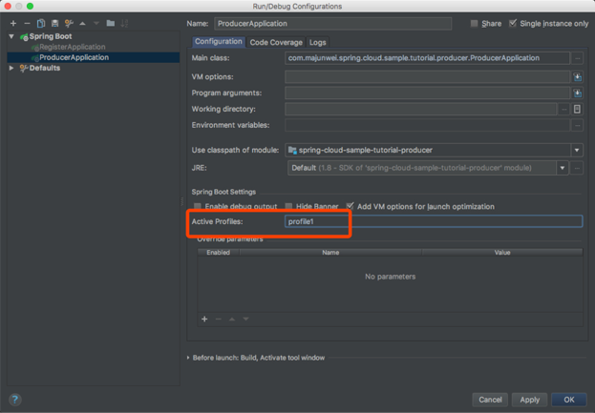Move configuration down in the list
595x413 pixels.
96,24
